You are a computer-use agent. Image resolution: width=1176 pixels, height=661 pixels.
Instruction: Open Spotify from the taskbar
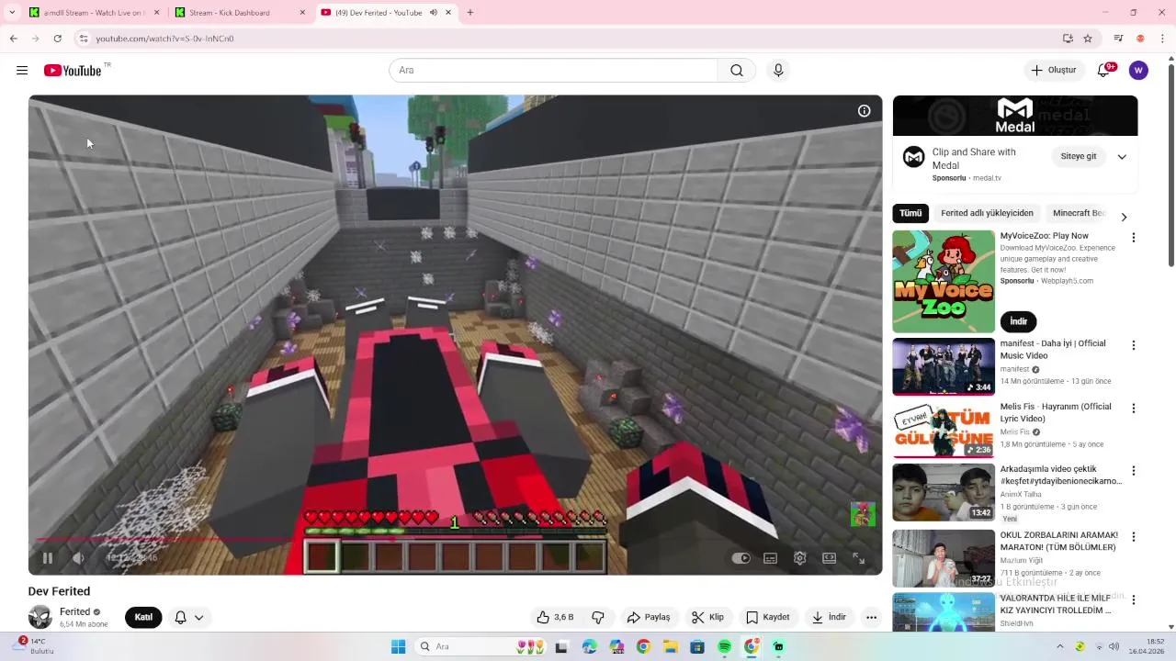[724, 647]
